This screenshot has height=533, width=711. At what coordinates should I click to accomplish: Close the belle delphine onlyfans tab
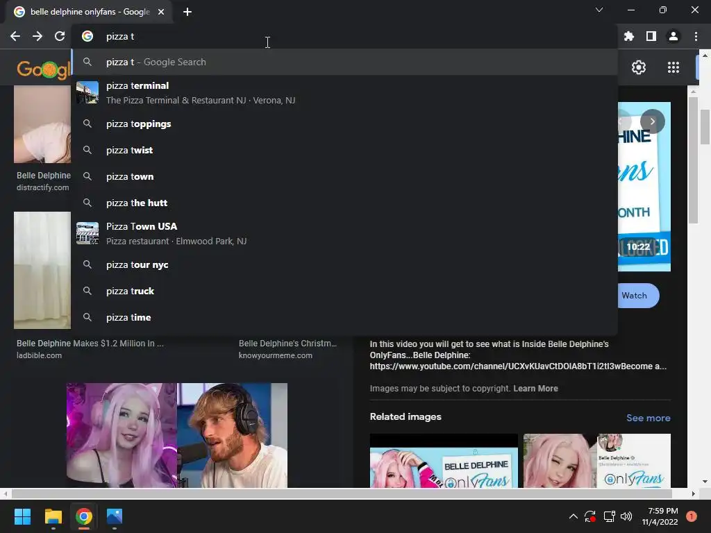point(161,12)
